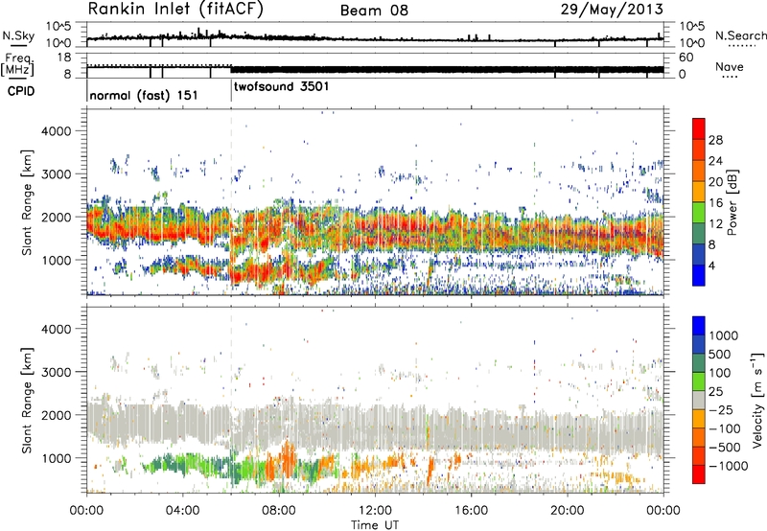Click the green 12 dB segment of power colorbar
The image size is (767, 531).
(x=699, y=213)
